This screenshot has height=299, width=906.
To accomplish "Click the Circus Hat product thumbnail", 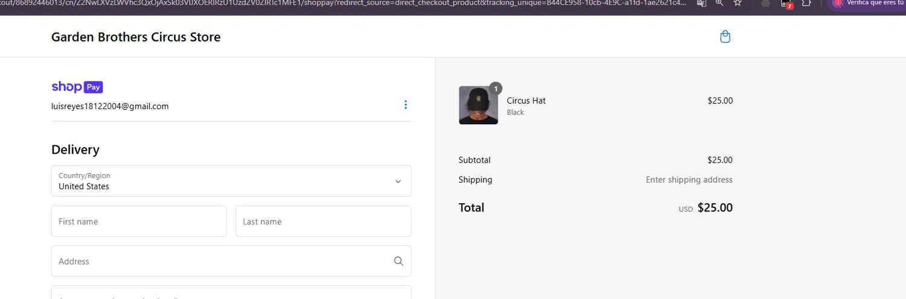I will click(x=478, y=105).
